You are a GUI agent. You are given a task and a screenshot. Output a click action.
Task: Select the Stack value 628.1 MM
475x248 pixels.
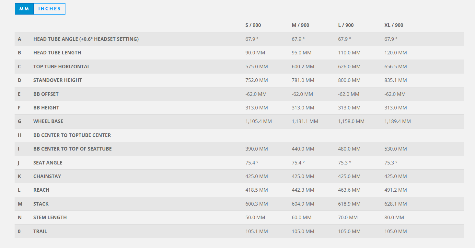click(x=395, y=204)
